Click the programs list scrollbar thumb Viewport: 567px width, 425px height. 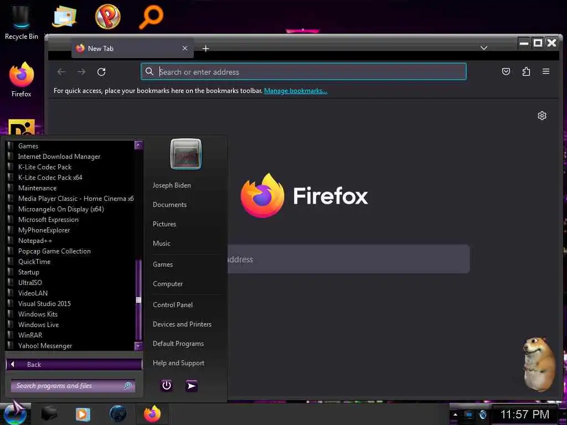(x=138, y=300)
